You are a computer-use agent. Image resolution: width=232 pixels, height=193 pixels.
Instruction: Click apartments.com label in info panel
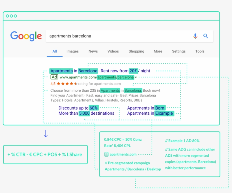point(123,154)
